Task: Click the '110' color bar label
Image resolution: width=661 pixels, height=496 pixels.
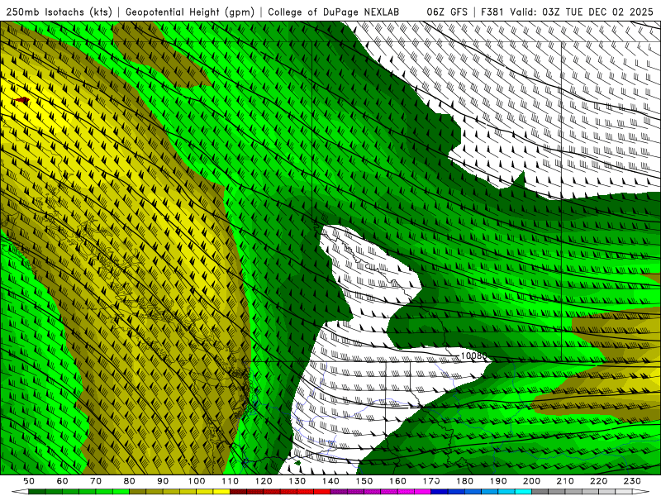Action: point(231,481)
